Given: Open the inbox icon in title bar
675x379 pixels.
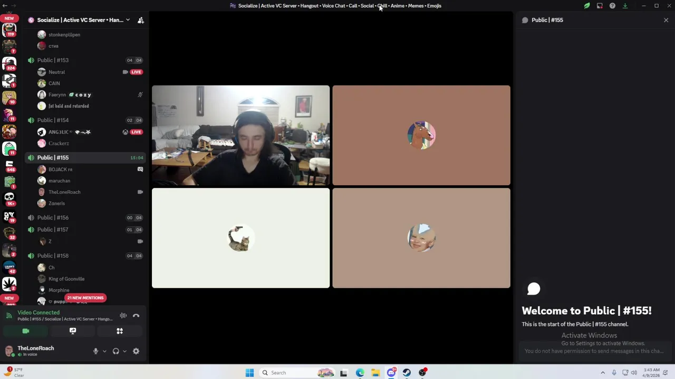Looking at the screenshot, I should pos(600,6).
